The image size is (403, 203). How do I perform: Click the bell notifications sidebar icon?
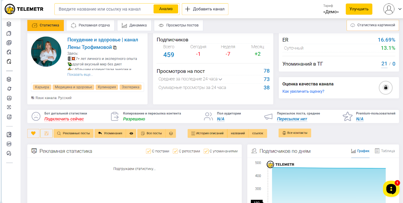[x=9, y=89]
